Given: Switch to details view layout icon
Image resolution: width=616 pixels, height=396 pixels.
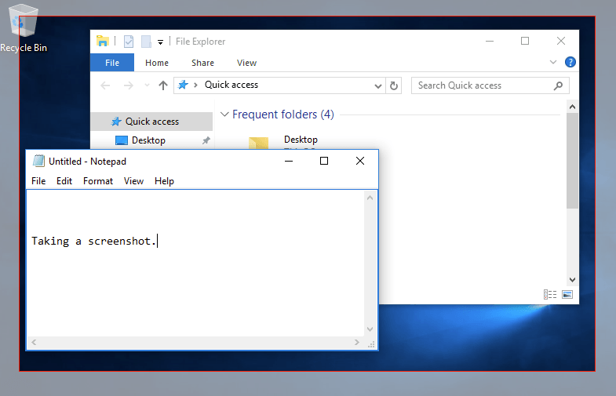Looking at the screenshot, I should pyautogui.click(x=550, y=294).
